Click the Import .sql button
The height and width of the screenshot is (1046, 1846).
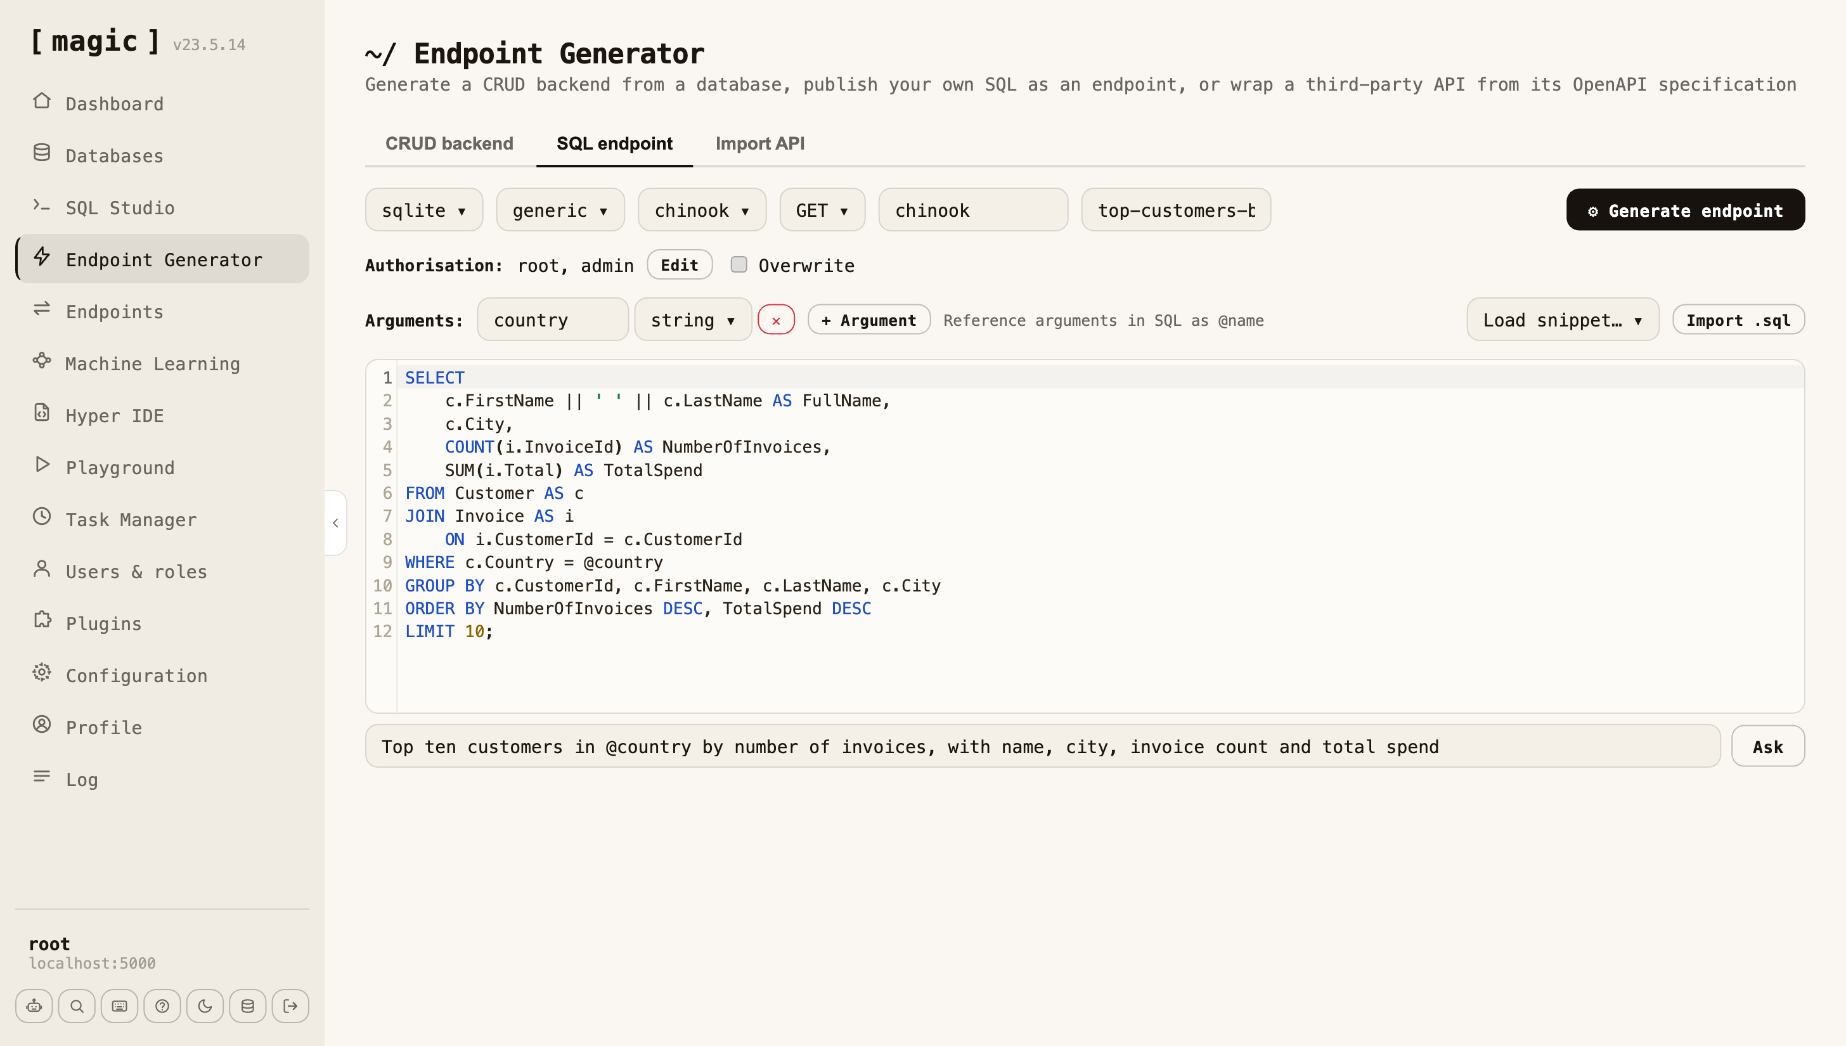click(x=1738, y=320)
